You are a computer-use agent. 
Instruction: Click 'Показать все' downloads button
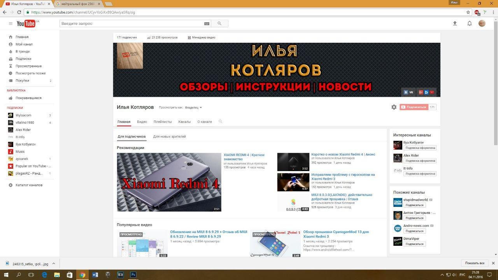(475, 263)
